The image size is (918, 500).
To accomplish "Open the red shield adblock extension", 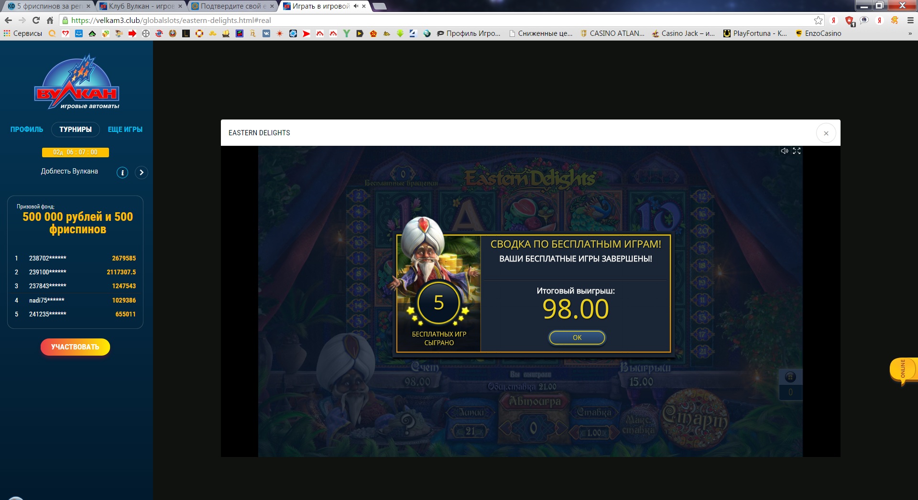I will (849, 21).
